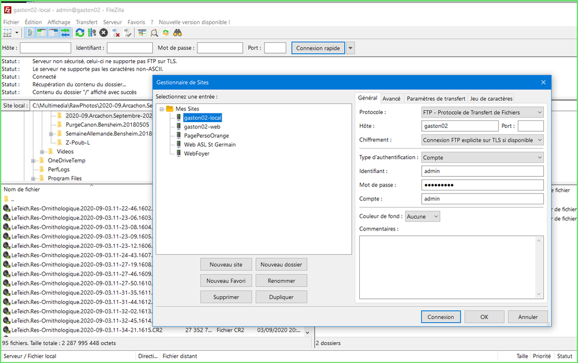Toggle message log display in toolbar
The height and width of the screenshot is (363, 578).
30,33
